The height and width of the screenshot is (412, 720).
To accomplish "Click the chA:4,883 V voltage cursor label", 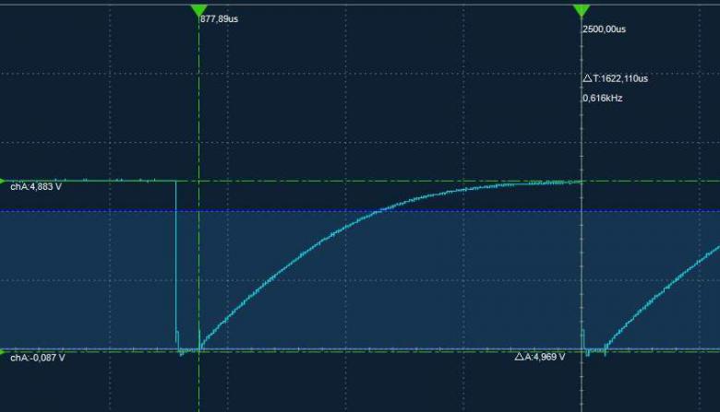I will click(x=36, y=187).
